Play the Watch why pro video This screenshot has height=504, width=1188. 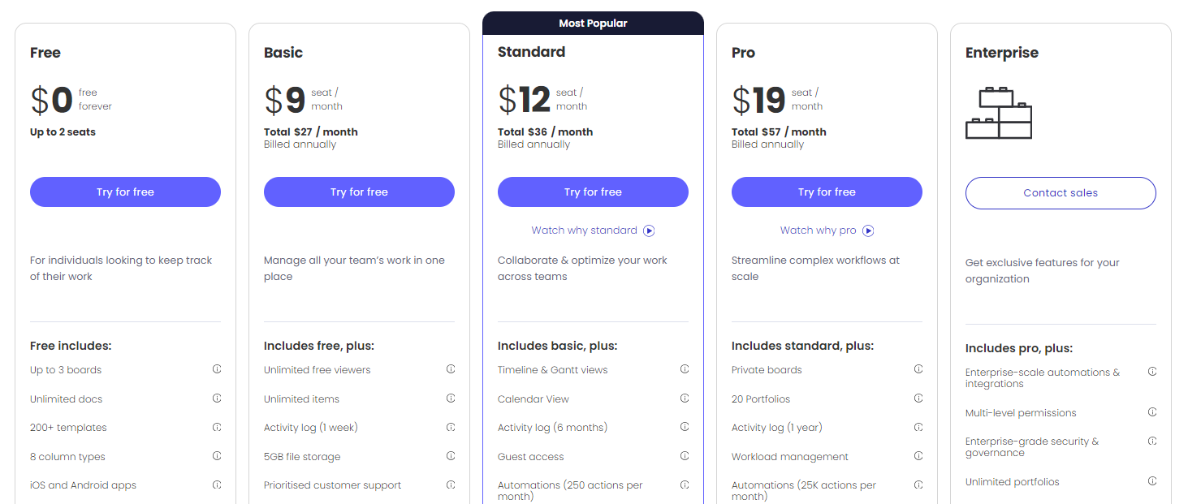pyautogui.click(x=827, y=230)
